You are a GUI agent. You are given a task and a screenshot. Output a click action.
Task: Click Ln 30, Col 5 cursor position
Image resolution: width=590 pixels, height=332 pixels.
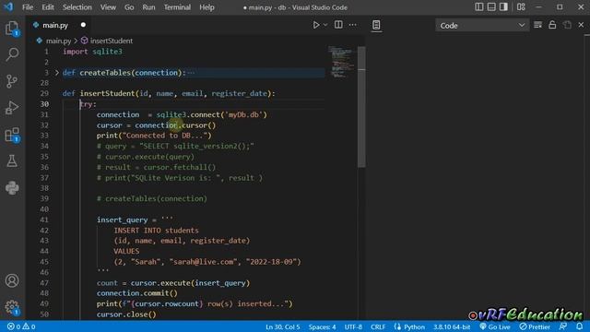pyautogui.click(x=283, y=326)
